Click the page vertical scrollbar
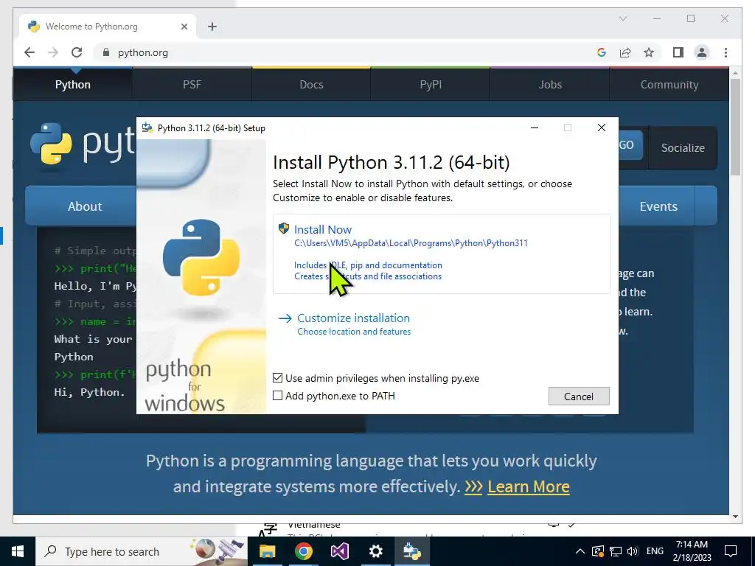This screenshot has width=755, height=566. (735, 127)
